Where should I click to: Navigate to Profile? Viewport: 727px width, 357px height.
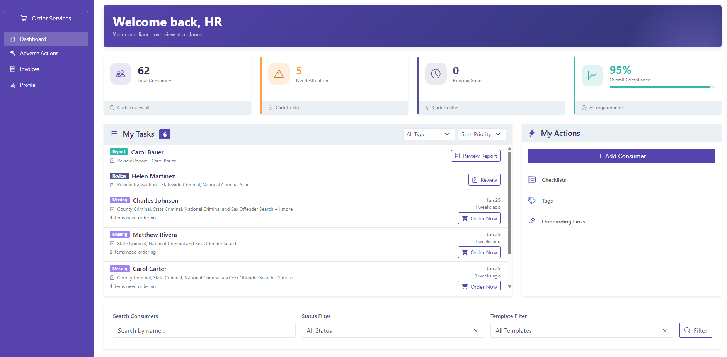coord(46,85)
